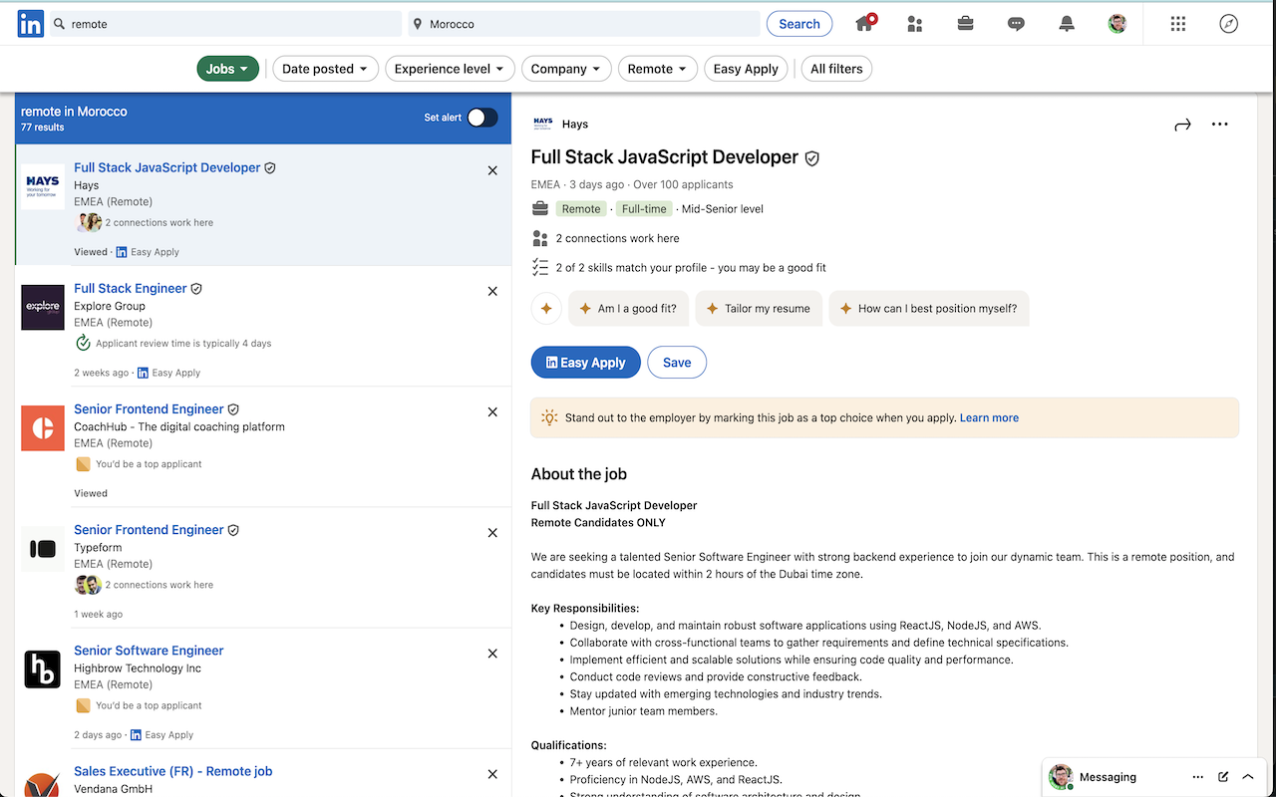Open Typeform Senior Frontend Engineer title

tap(149, 530)
